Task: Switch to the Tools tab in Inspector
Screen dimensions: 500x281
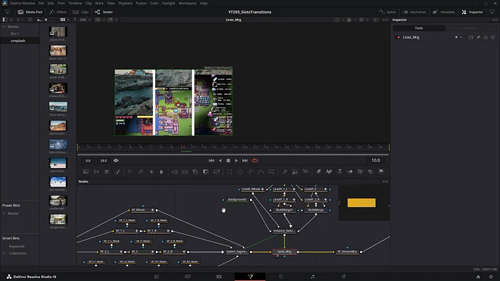Action: (x=419, y=28)
